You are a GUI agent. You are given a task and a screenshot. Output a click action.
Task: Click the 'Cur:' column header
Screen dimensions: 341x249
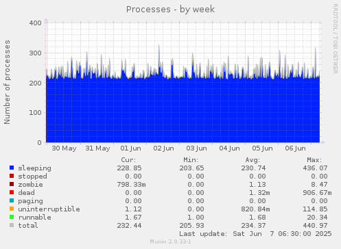128,160
